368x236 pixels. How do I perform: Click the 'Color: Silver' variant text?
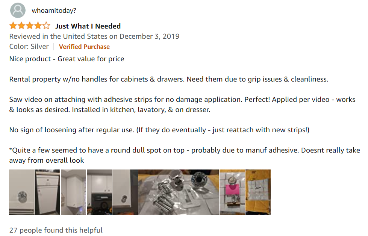pos(29,47)
